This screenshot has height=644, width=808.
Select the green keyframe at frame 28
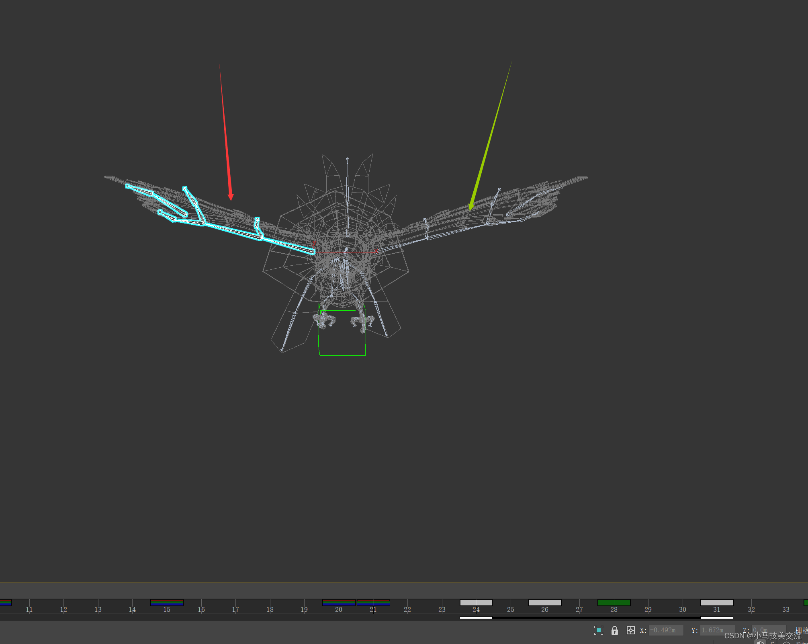pos(614,602)
